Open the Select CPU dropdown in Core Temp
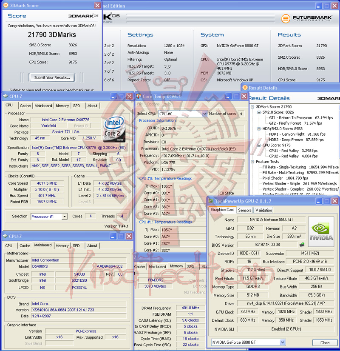Viewport: 340px width, 351px height. (x=205, y=114)
